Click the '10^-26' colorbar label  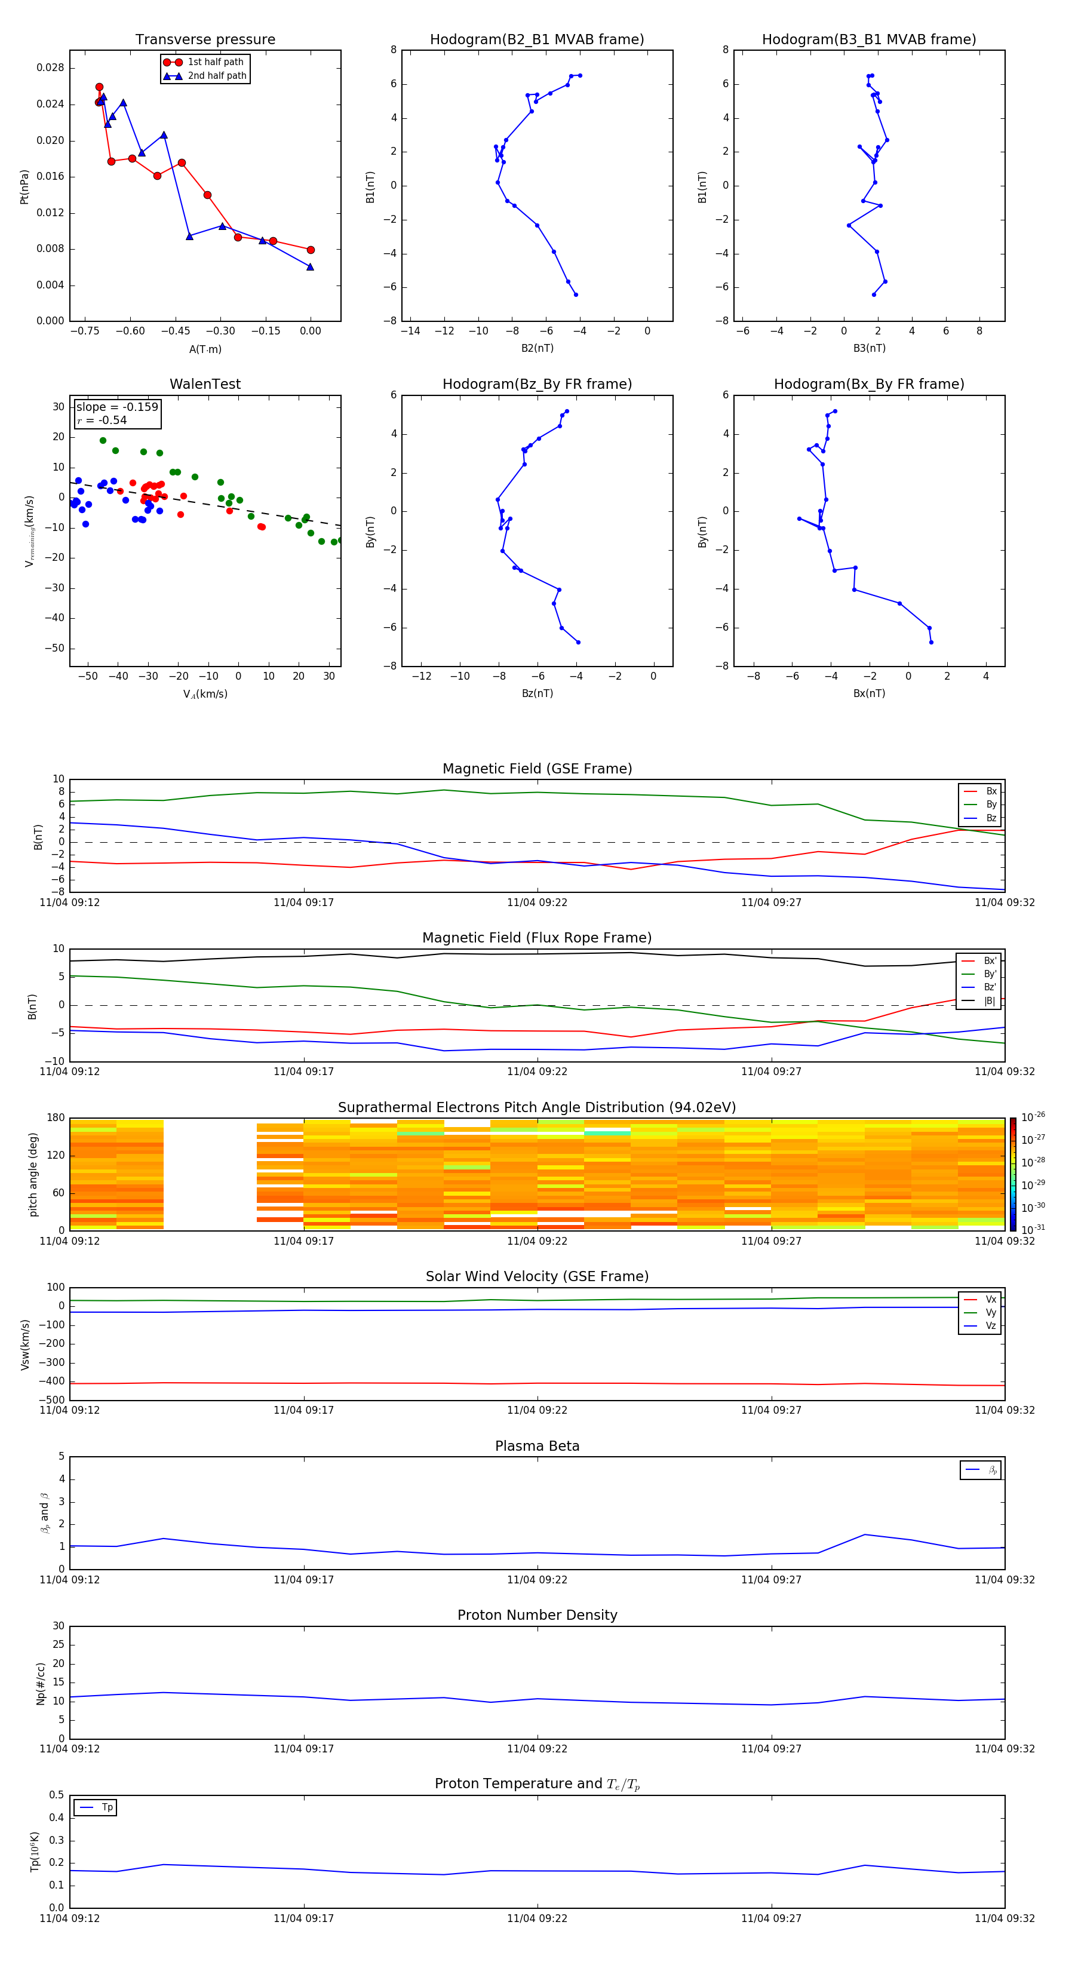(x=1033, y=1117)
